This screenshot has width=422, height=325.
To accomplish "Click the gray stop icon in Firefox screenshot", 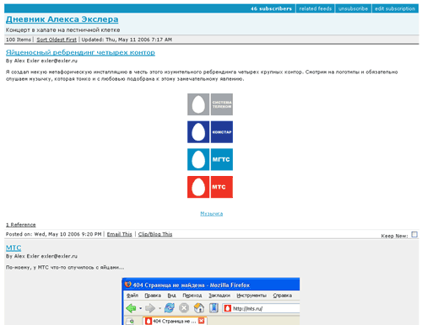I will click(184, 308).
